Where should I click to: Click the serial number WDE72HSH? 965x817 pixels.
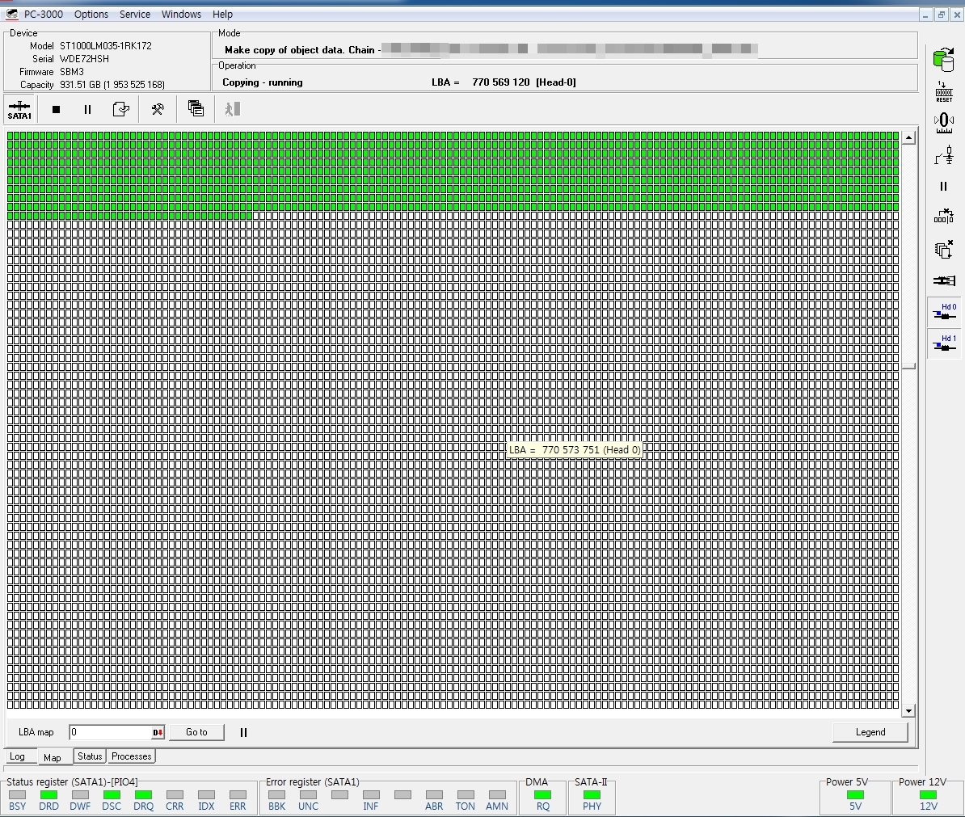pos(84,58)
